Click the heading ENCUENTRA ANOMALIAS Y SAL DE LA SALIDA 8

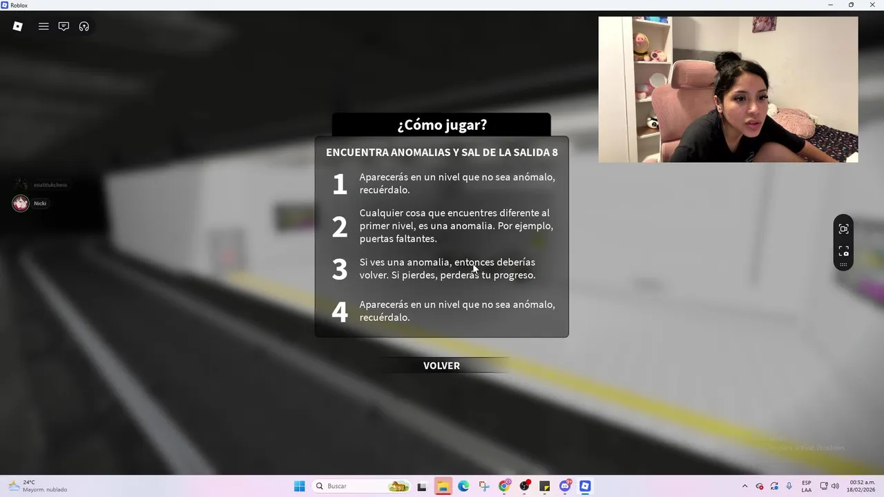click(x=442, y=152)
